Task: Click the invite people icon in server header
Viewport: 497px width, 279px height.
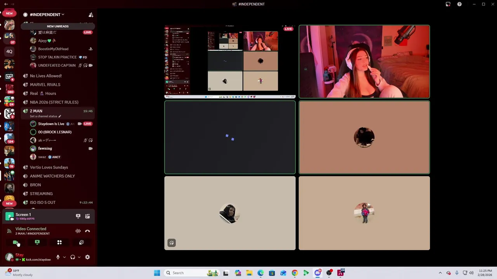Action: (91, 15)
